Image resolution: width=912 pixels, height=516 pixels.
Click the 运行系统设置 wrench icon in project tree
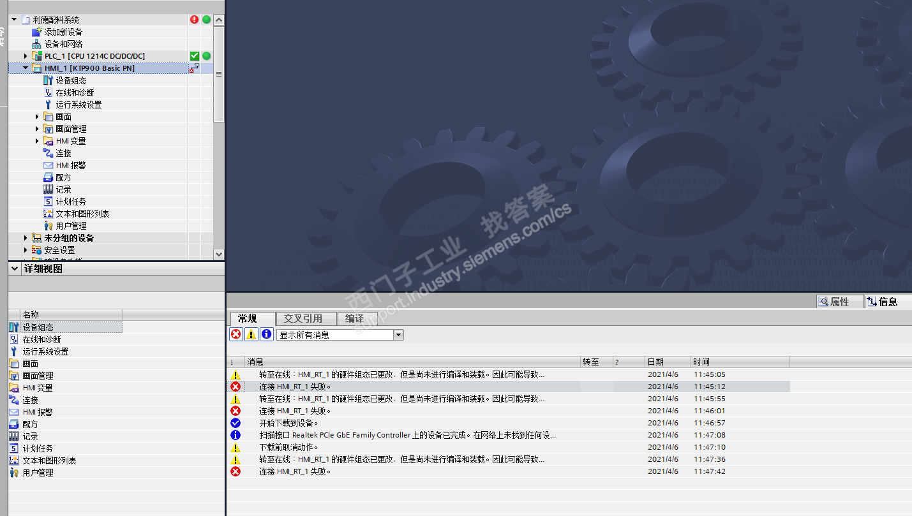click(48, 105)
